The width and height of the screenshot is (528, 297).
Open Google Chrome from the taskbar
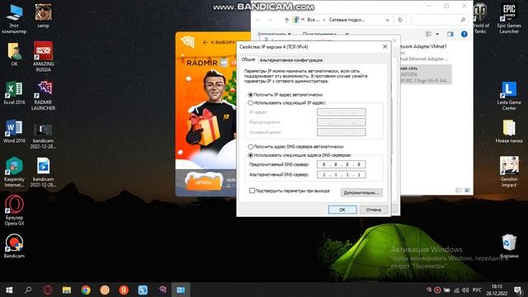[x=86, y=290]
